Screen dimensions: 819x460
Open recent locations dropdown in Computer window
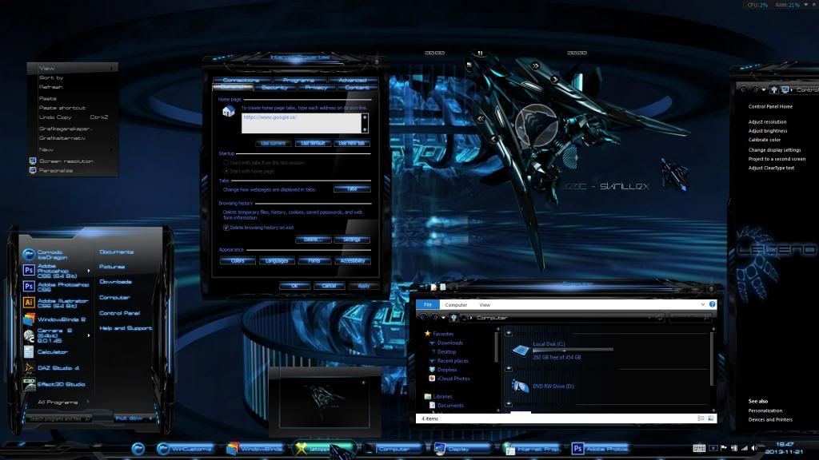click(x=443, y=317)
